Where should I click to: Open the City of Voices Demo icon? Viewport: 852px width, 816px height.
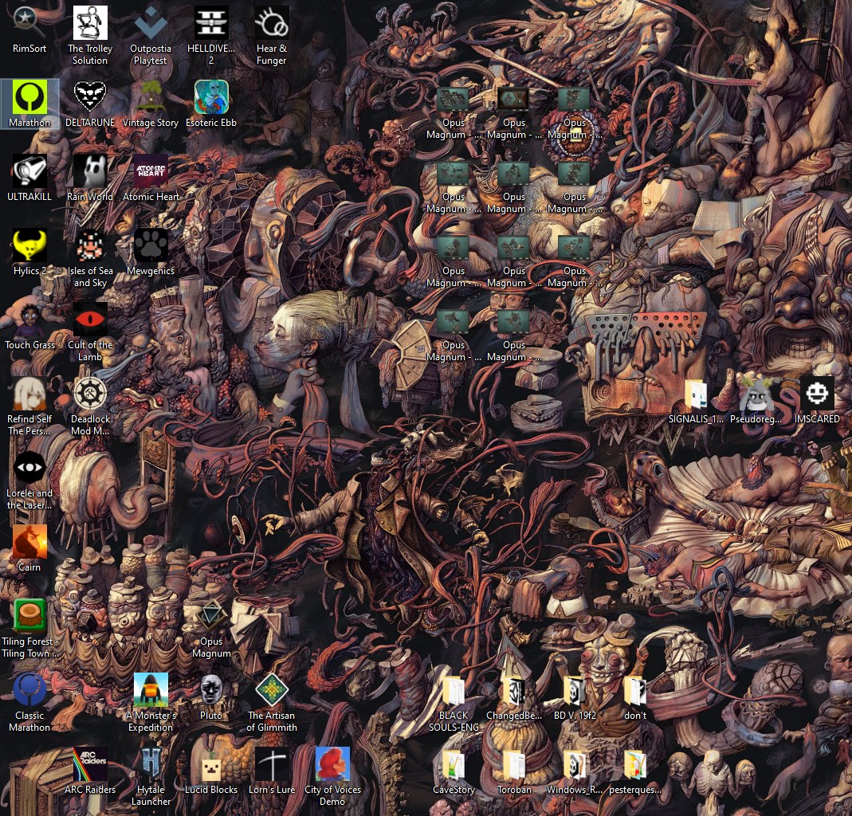coord(332,764)
